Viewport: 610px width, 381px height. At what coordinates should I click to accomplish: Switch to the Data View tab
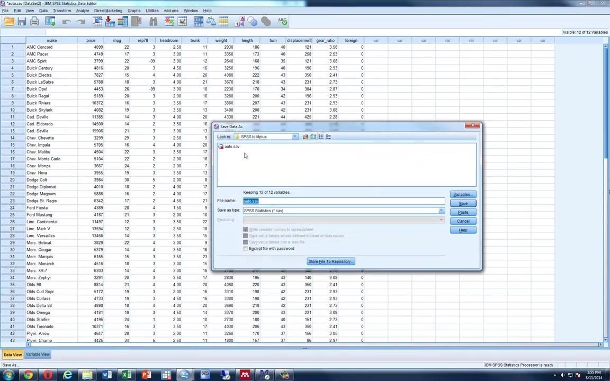pos(13,355)
